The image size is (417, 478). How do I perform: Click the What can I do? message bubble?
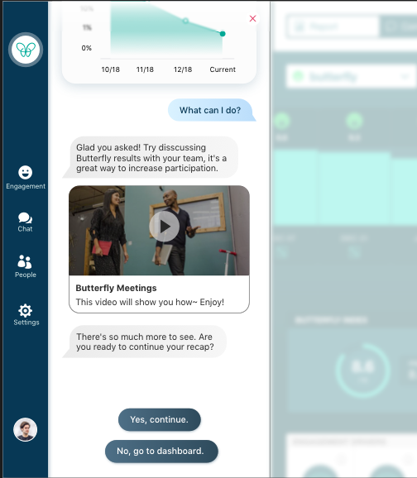point(211,110)
